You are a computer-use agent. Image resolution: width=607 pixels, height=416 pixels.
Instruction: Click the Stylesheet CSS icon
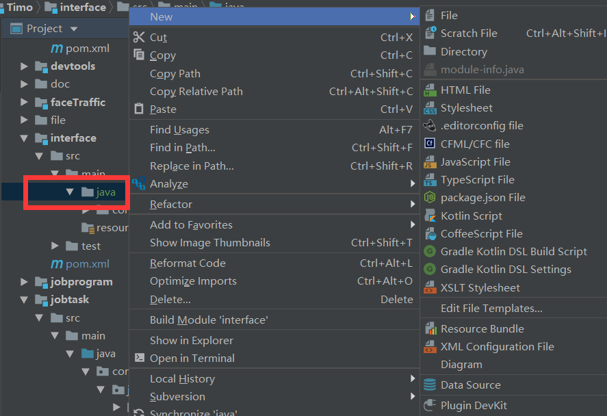430,108
